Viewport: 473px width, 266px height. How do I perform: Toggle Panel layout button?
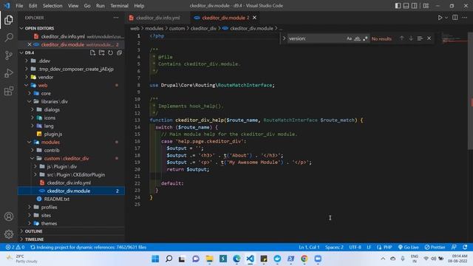point(406,6)
